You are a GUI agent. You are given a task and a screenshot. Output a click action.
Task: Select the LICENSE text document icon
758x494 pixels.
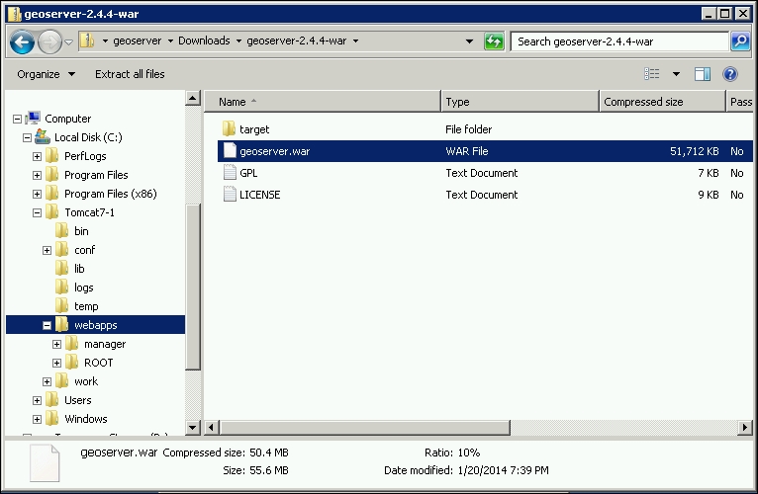point(230,194)
